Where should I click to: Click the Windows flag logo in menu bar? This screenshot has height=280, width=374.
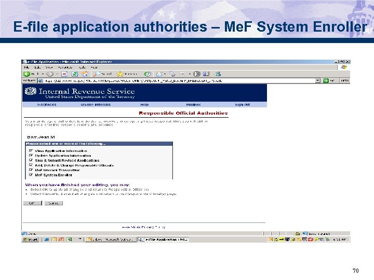click(x=344, y=67)
